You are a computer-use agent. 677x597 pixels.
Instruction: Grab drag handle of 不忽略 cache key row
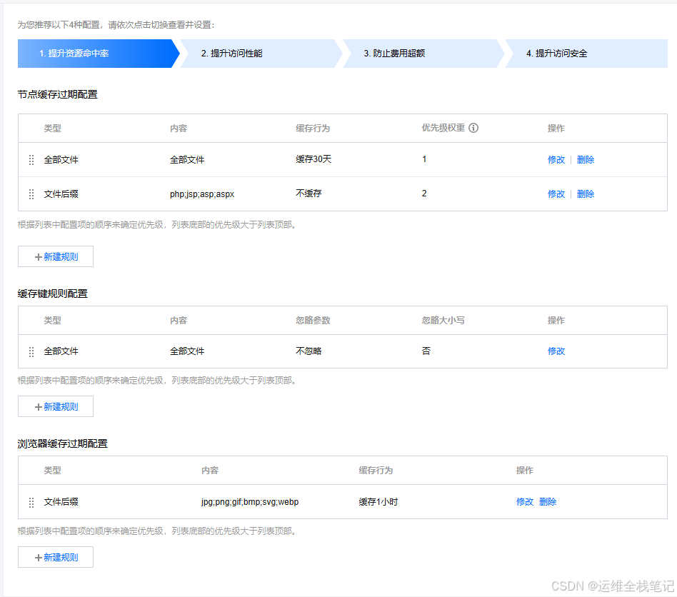31,352
